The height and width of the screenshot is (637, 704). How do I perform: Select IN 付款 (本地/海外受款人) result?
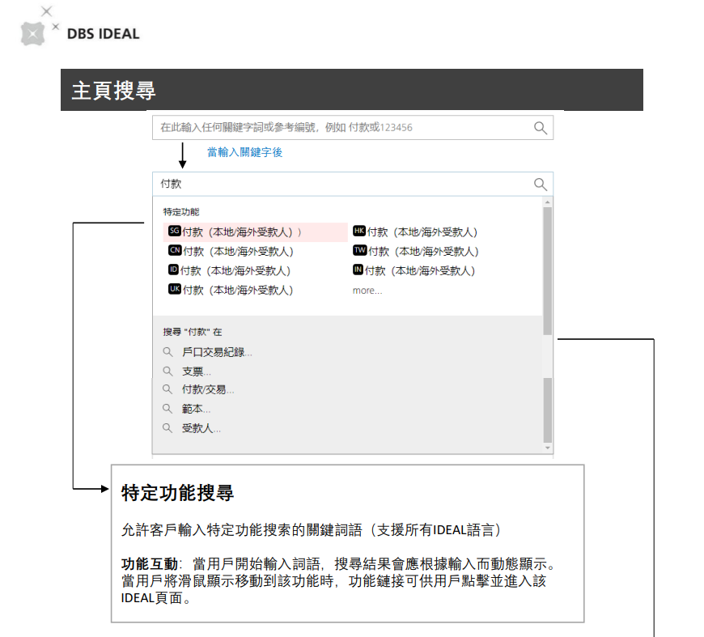coord(414,271)
